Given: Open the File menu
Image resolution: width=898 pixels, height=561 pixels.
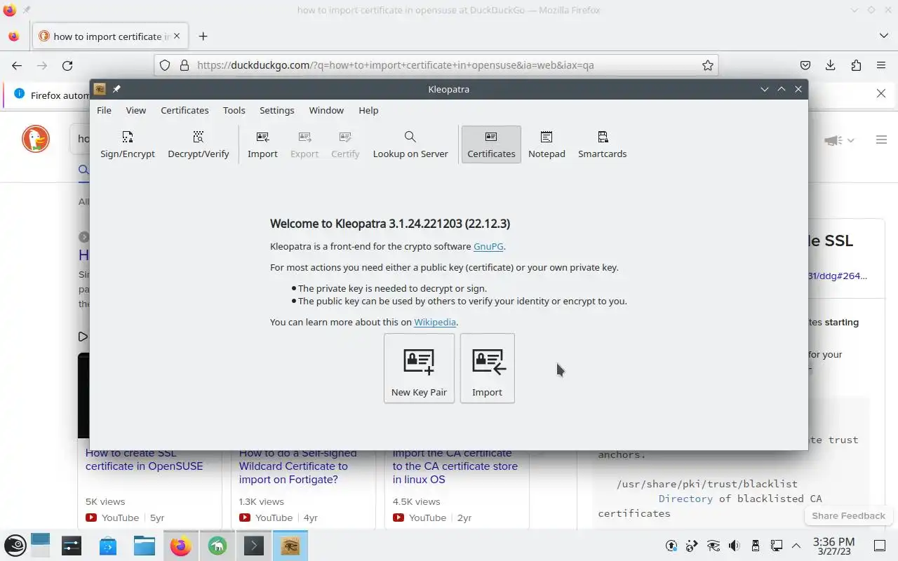Looking at the screenshot, I should [x=104, y=110].
